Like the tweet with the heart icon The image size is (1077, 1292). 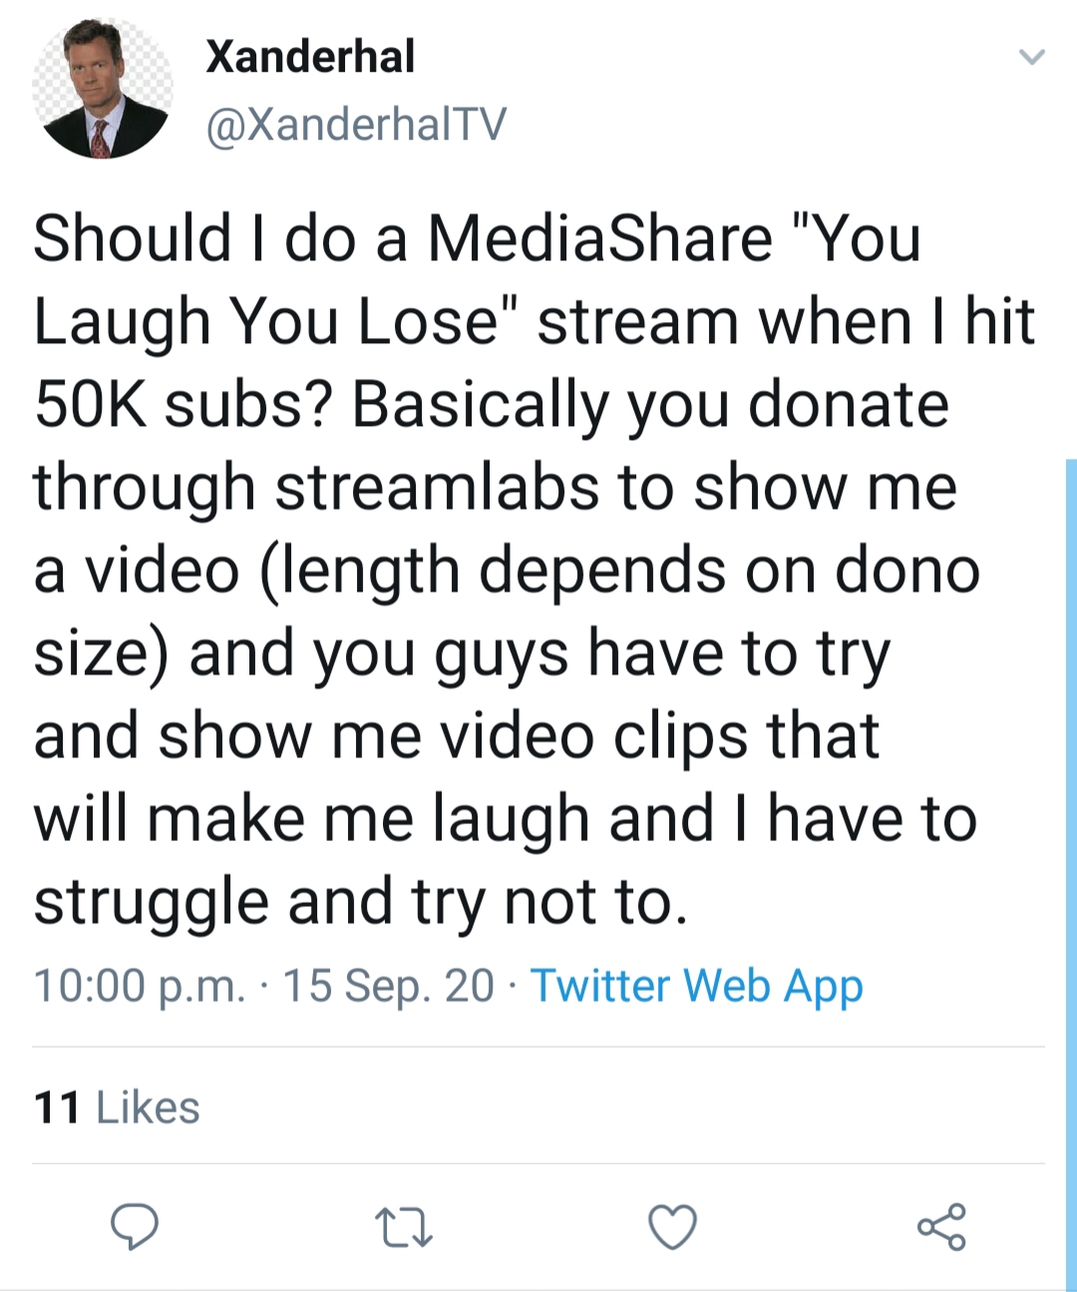click(x=673, y=1227)
